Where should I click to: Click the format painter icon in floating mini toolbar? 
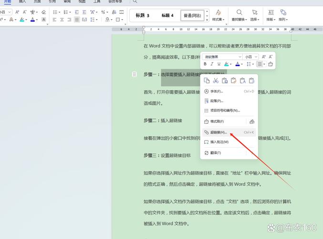(x=271, y=64)
